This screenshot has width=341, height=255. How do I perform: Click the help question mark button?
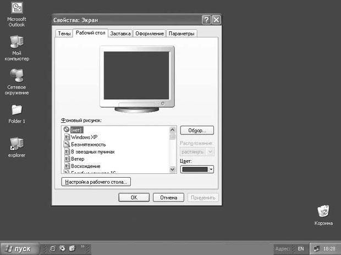(x=206, y=20)
